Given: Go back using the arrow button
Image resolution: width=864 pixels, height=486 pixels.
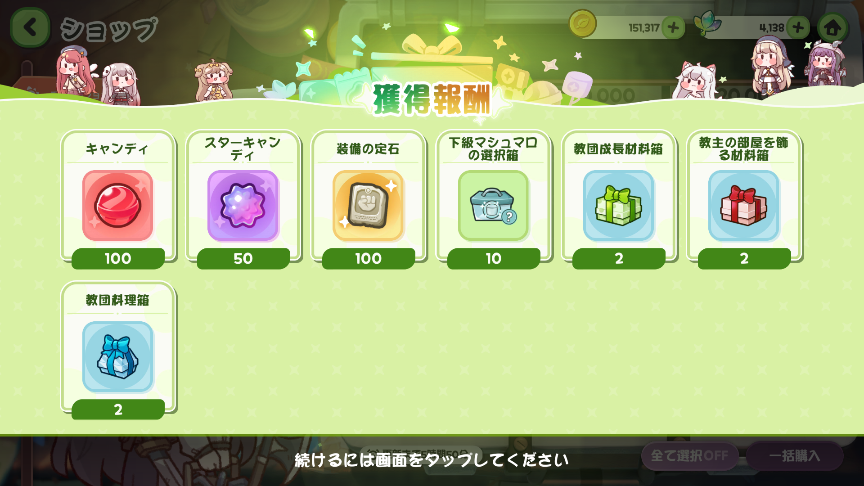Looking at the screenshot, I should 30,27.
